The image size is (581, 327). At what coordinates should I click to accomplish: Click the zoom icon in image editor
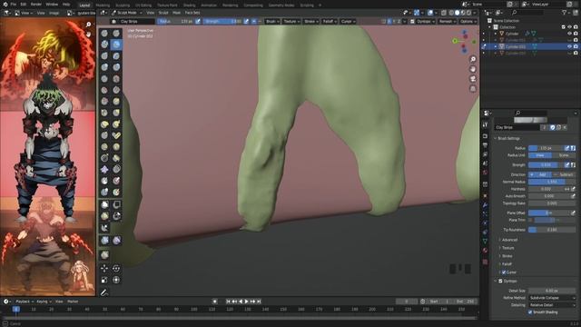pos(88,25)
